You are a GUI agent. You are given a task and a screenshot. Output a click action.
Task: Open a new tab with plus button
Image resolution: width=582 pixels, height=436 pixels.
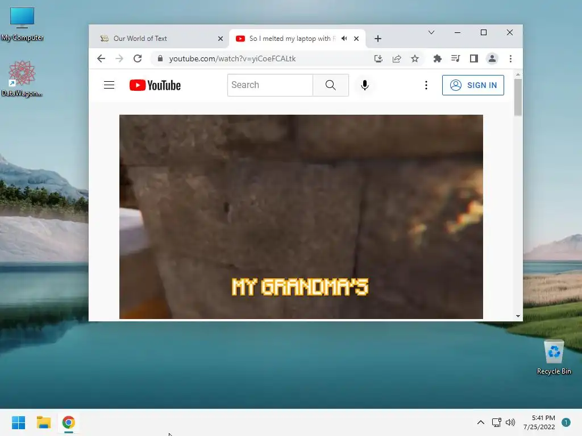pyautogui.click(x=378, y=39)
